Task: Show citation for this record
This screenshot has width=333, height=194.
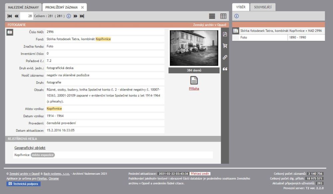Action: tap(225, 69)
